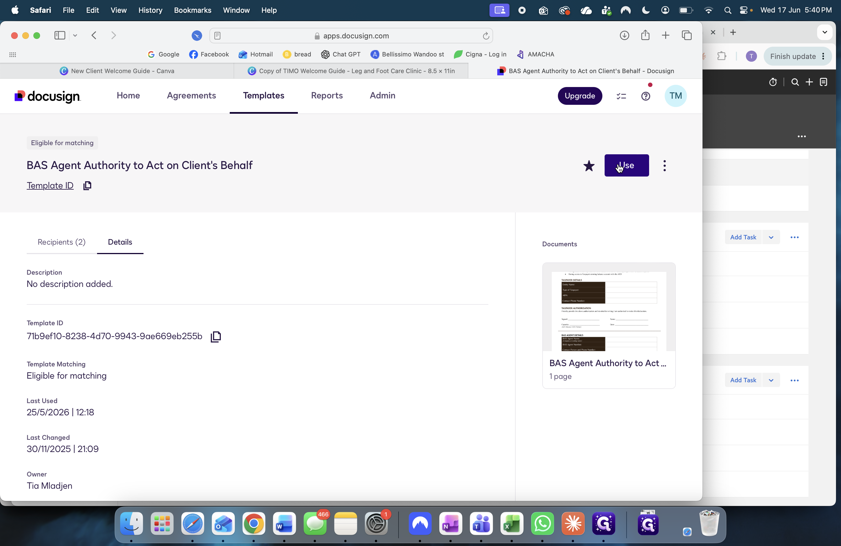Select the Templates navigation tab

tap(264, 95)
